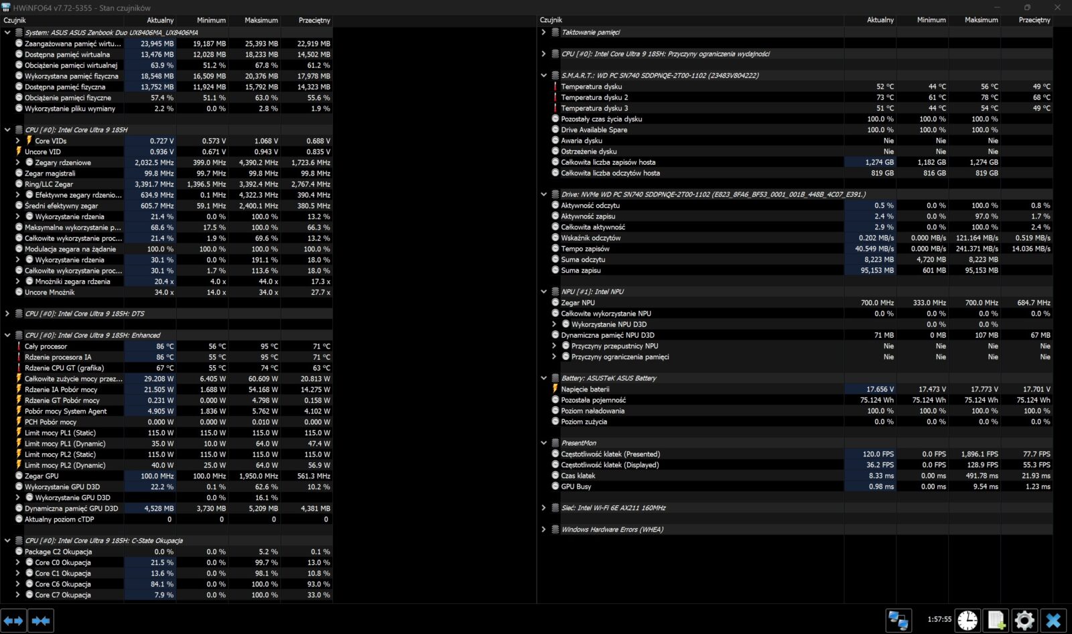
Task: Select the Zegar GPU sensor row
Action: point(42,476)
